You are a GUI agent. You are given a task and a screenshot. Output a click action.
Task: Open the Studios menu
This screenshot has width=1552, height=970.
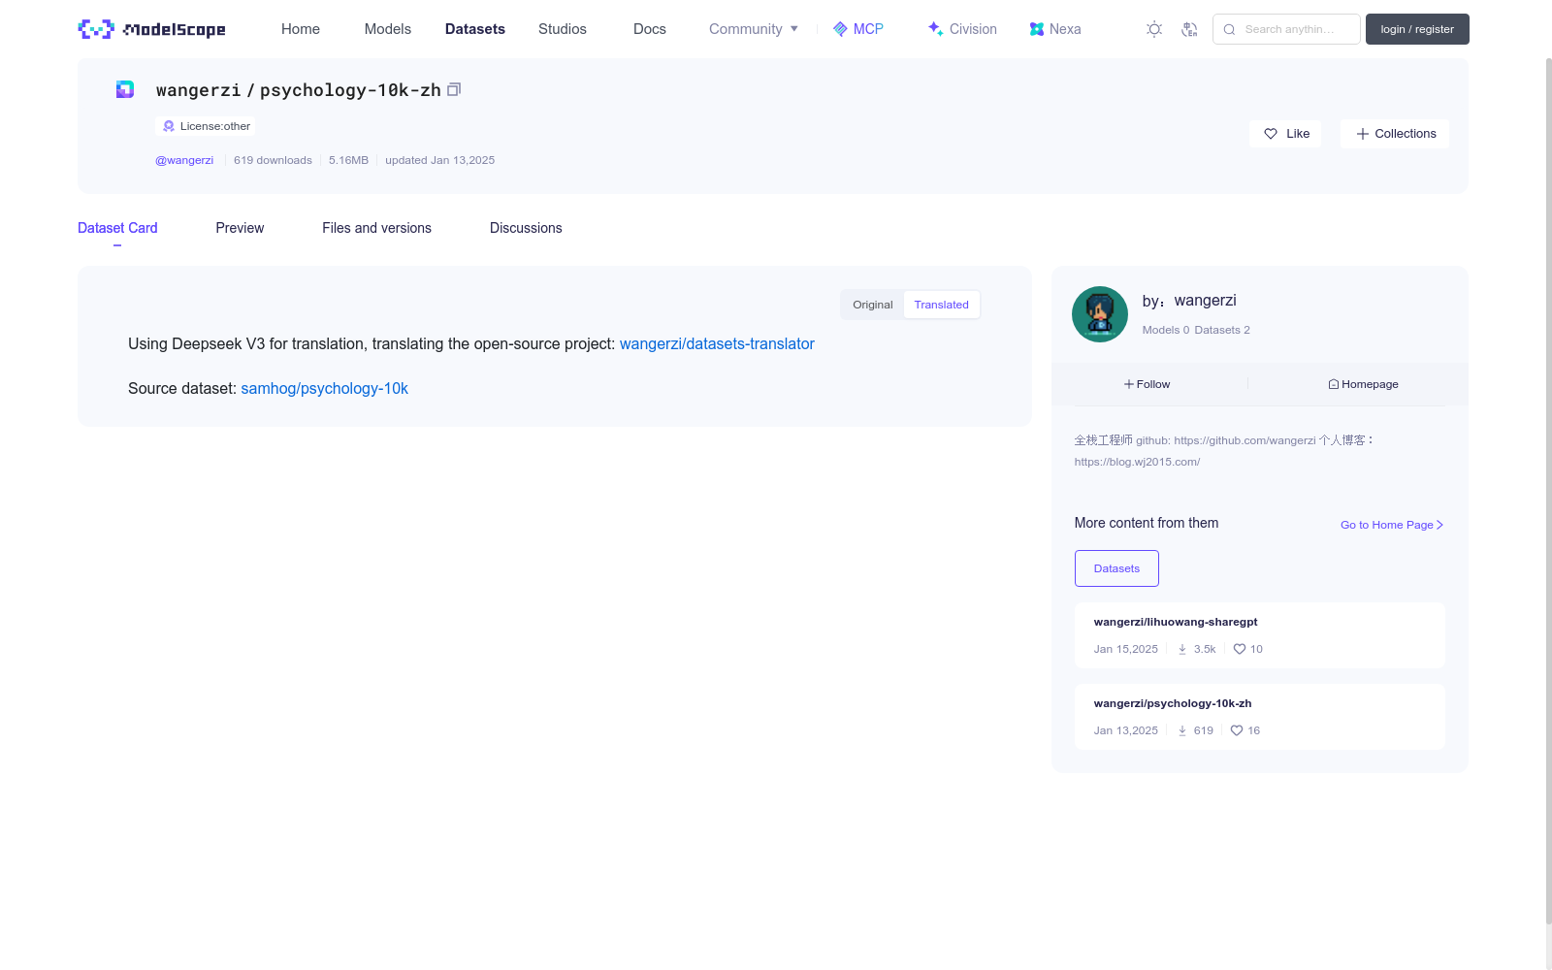(x=563, y=29)
